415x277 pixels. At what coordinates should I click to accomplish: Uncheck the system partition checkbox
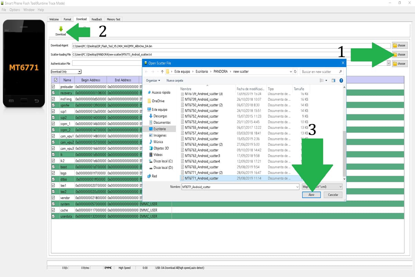pos(54,204)
